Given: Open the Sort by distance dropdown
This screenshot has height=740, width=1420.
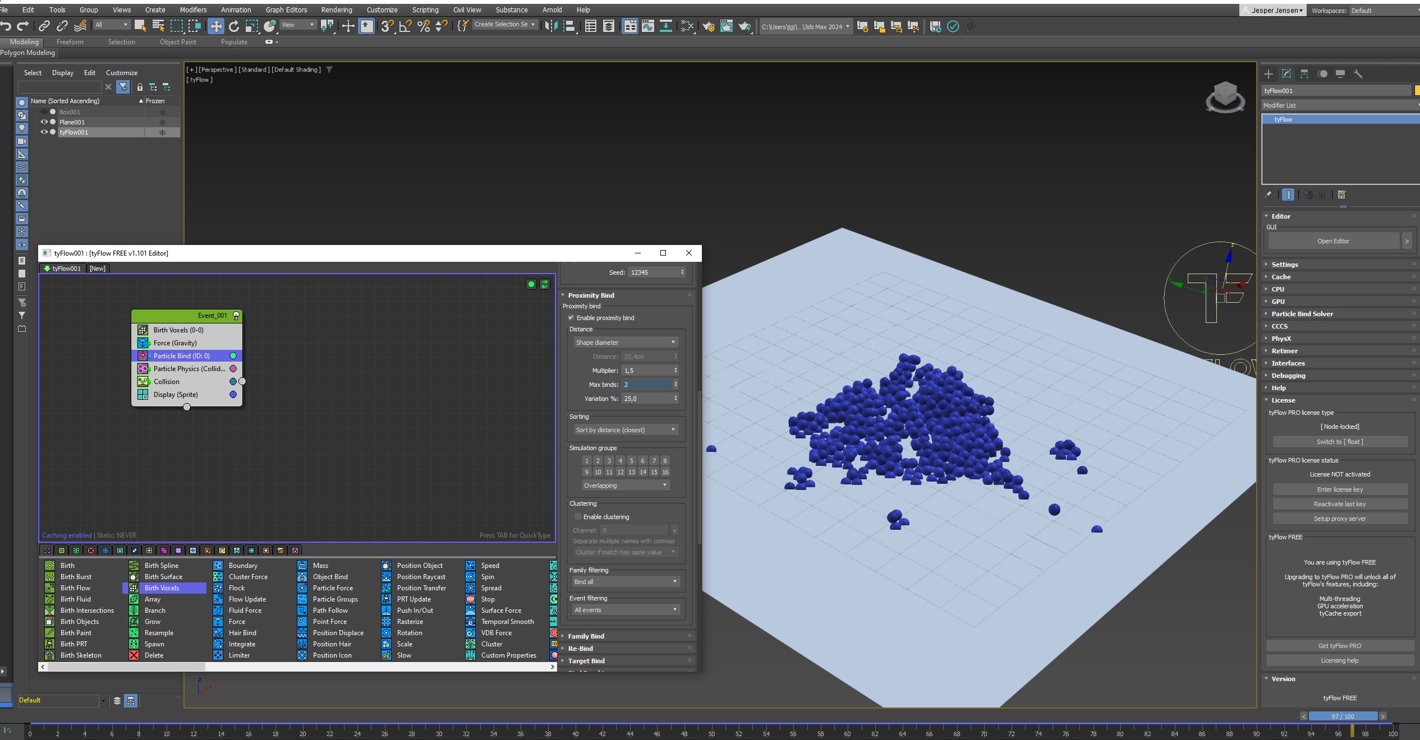Looking at the screenshot, I should click(625, 430).
